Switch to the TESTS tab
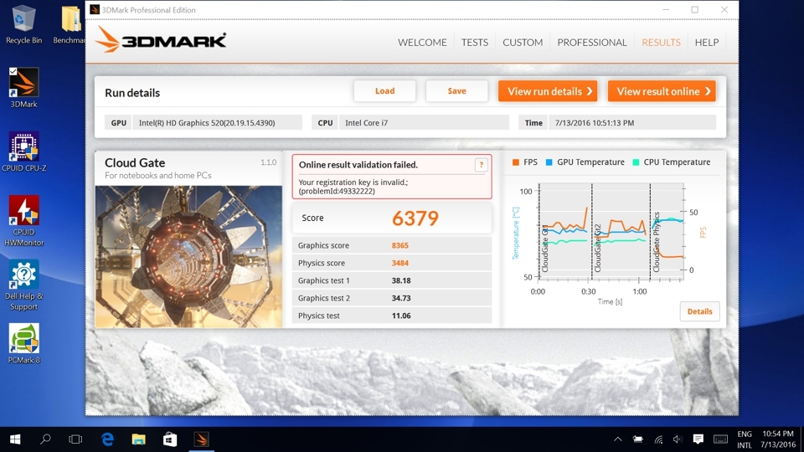The width and height of the screenshot is (804, 452). (x=474, y=43)
